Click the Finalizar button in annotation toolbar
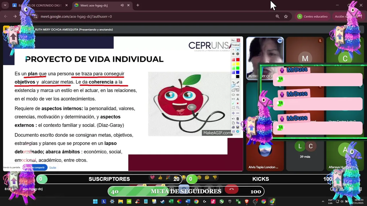367x206 pixels. tap(235, 45)
